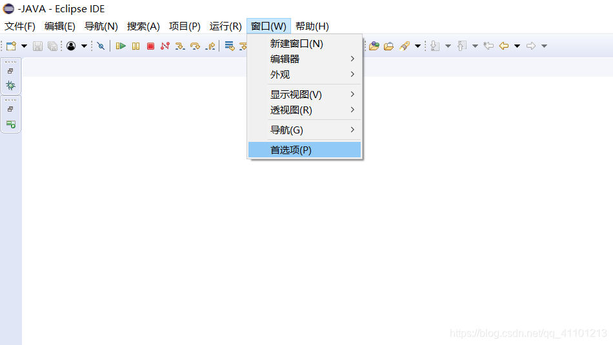Viewport: 613px width, 345px height.
Task: Open the Next Annotation dropdown arrow
Action: pyautogui.click(x=448, y=46)
